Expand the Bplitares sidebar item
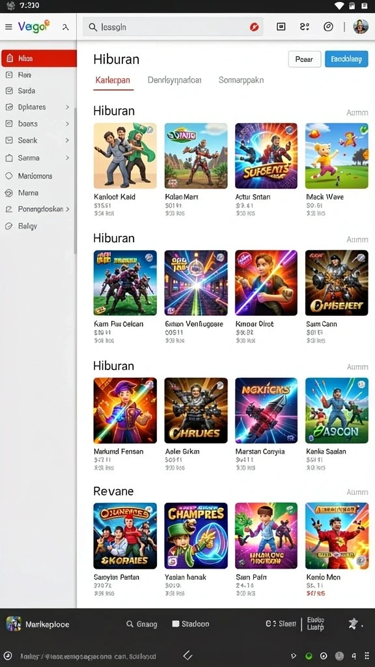 click(x=67, y=107)
